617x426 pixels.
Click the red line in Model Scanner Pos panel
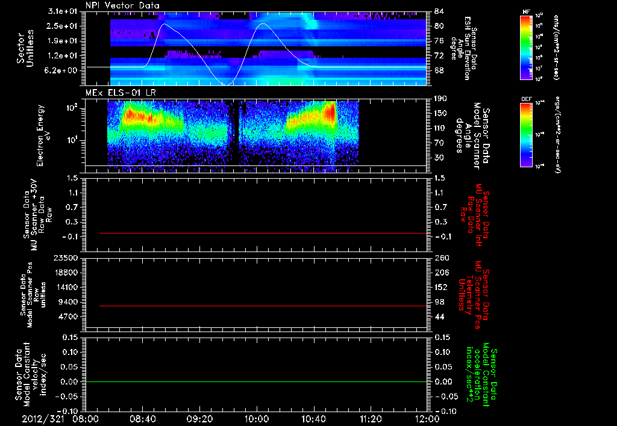pos(263,306)
